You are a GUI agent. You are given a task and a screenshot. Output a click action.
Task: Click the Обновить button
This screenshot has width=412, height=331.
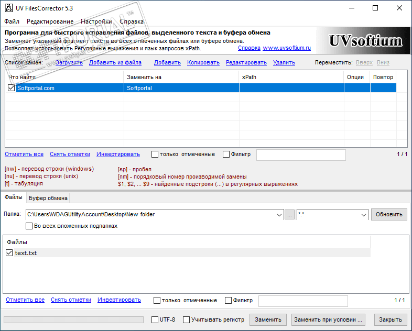tap(389, 214)
